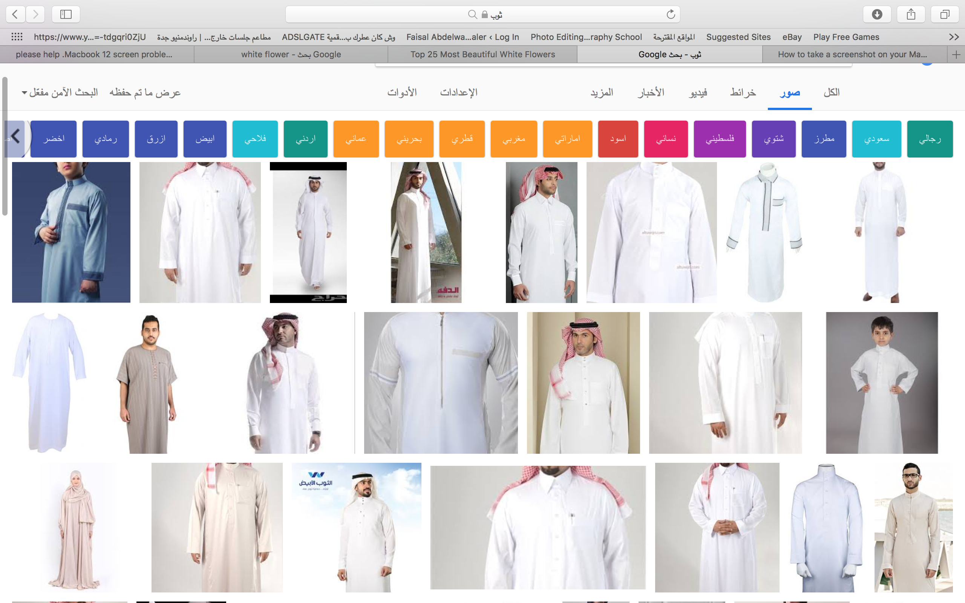Go back with the Safari back arrow
The width and height of the screenshot is (965, 603).
click(x=15, y=14)
